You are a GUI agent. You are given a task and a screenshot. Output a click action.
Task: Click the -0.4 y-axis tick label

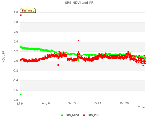[x=15, y=80]
